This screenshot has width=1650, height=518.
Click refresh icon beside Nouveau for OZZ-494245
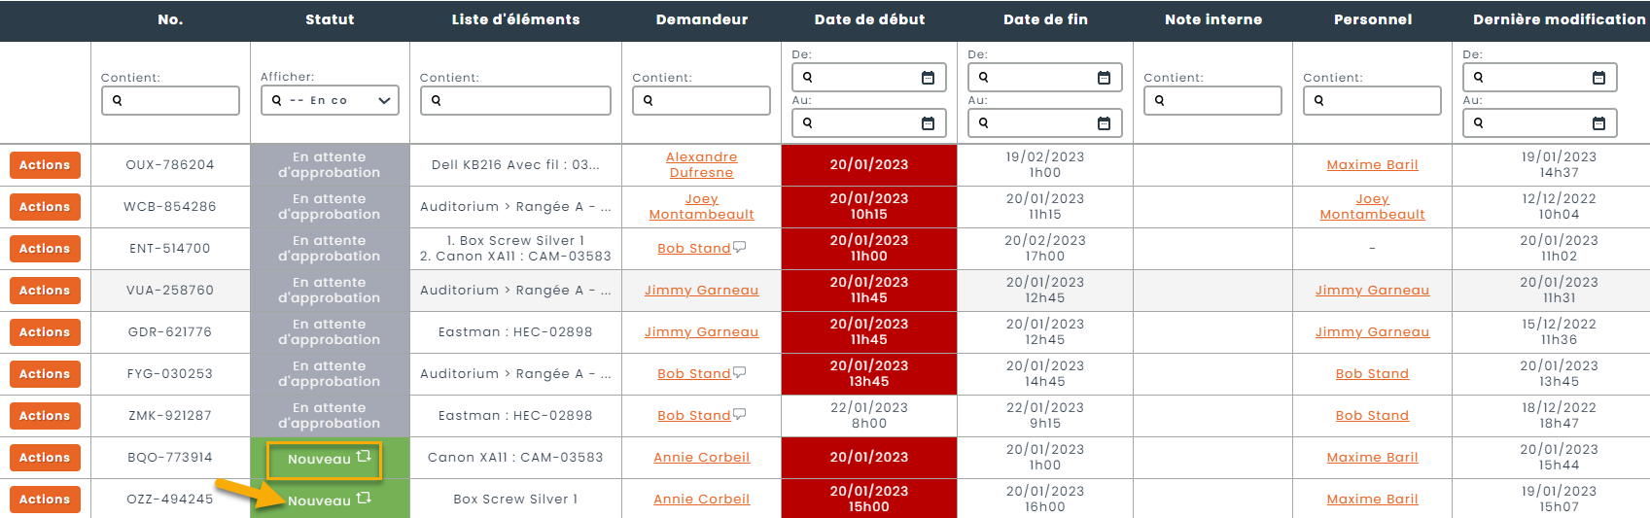click(364, 499)
